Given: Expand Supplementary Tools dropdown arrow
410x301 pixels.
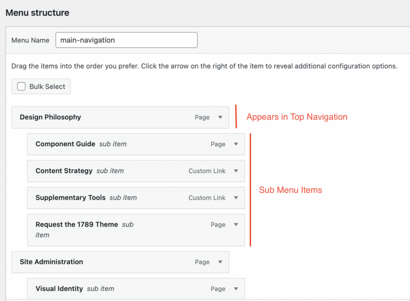Looking at the screenshot, I should [x=236, y=198].
